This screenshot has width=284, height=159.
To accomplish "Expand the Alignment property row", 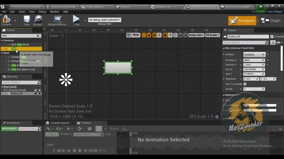I will tap(224, 79).
